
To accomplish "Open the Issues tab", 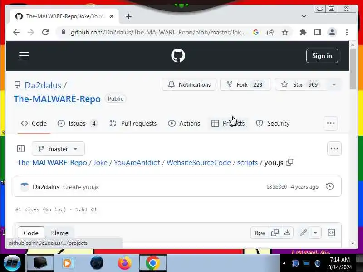I will pyautogui.click(x=78, y=123).
